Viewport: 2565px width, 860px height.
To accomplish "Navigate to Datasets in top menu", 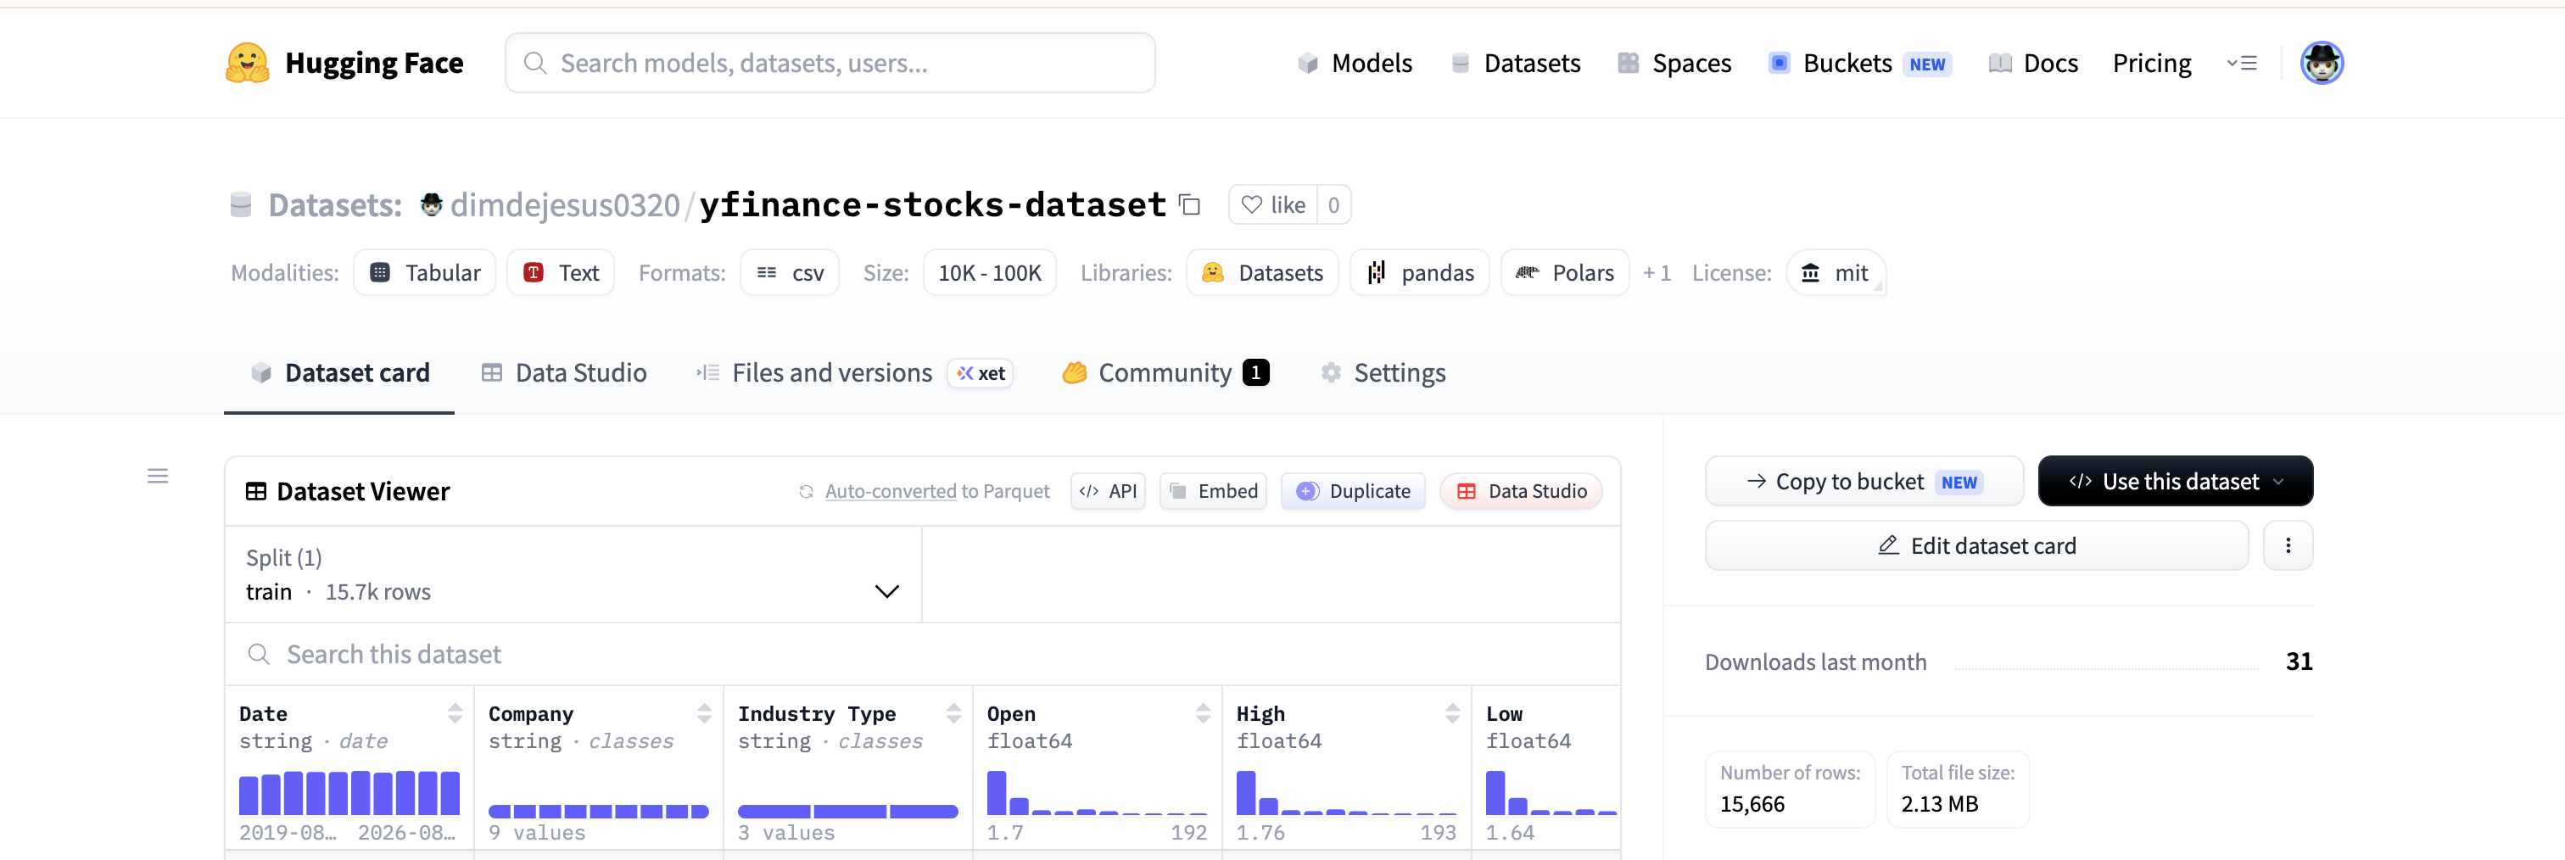I will point(1516,63).
